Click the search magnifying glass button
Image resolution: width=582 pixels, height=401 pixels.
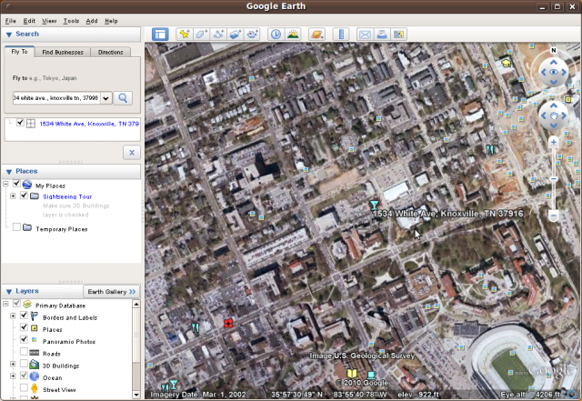(123, 98)
